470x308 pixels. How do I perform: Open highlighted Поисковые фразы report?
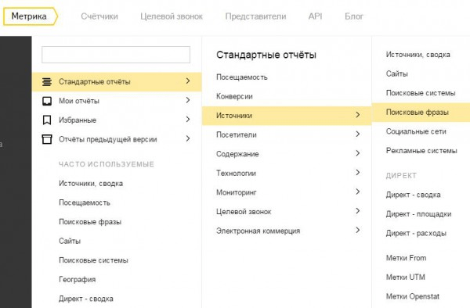421,112
